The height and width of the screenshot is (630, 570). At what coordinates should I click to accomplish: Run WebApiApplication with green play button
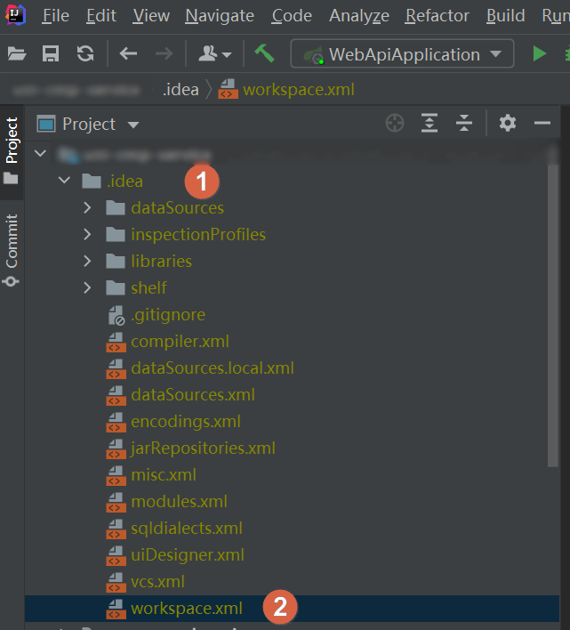click(x=539, y=53)
